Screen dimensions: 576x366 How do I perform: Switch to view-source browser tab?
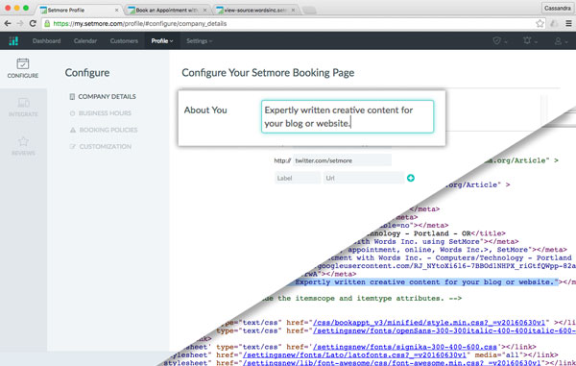pyautogui.click(x=254, y=10)
